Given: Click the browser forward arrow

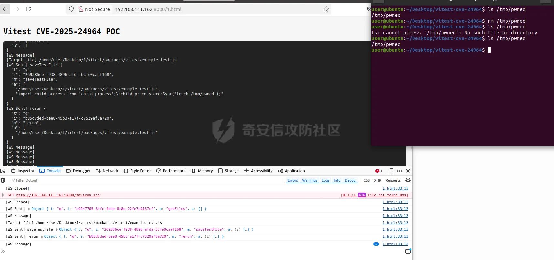Looking at the screenshot, I should coord(17,9).
